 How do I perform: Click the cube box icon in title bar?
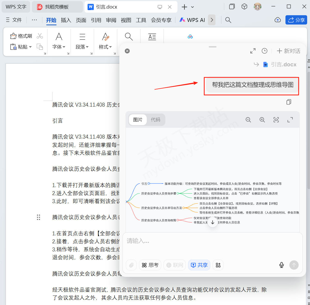point(244,6)
